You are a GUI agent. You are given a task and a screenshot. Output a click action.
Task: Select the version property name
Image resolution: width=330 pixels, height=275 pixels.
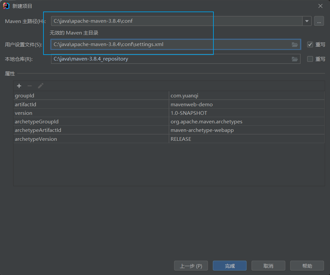(x=24, y=113)
